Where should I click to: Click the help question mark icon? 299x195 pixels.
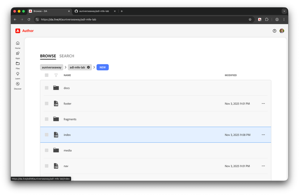pyautogui.click(x=274, y=31)
